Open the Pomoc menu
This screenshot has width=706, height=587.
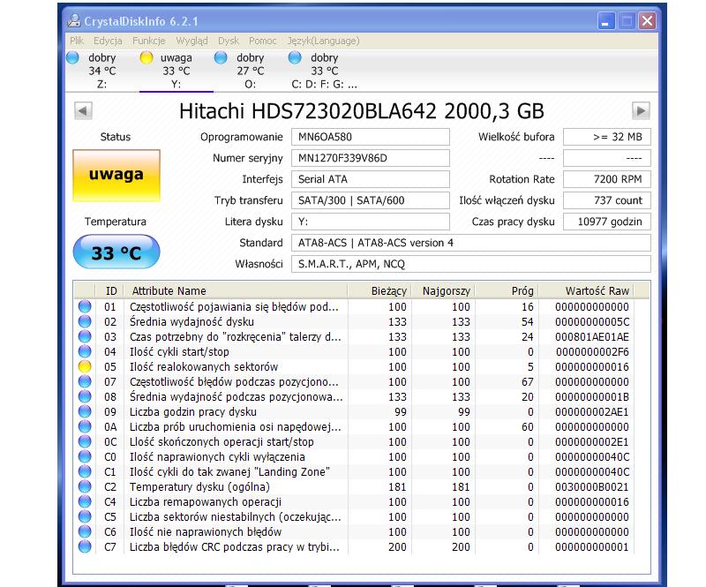pos(262,41)
